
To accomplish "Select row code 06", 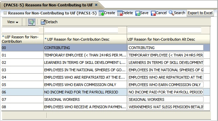I will point(23,92).
